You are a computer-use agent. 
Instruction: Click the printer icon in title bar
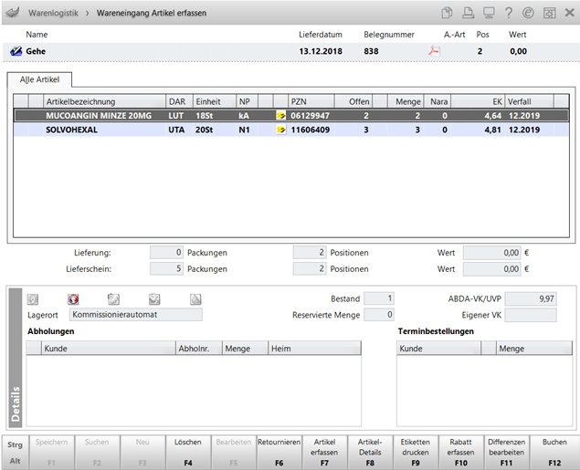pyautogui.click(x=468, y=13)
